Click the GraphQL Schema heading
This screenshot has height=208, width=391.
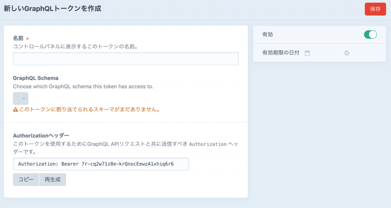coord(36,78)
